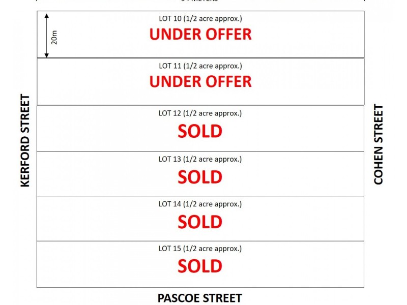Select the UNDER OFFER status on Lot 11
This screenshot has height=305, width=407.
(x=200, y=81)
